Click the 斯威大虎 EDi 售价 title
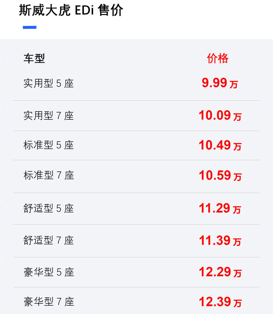 71,10
